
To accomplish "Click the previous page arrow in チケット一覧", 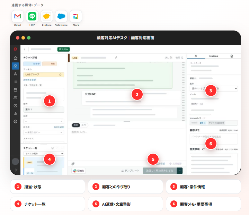I will click(57, 148).
